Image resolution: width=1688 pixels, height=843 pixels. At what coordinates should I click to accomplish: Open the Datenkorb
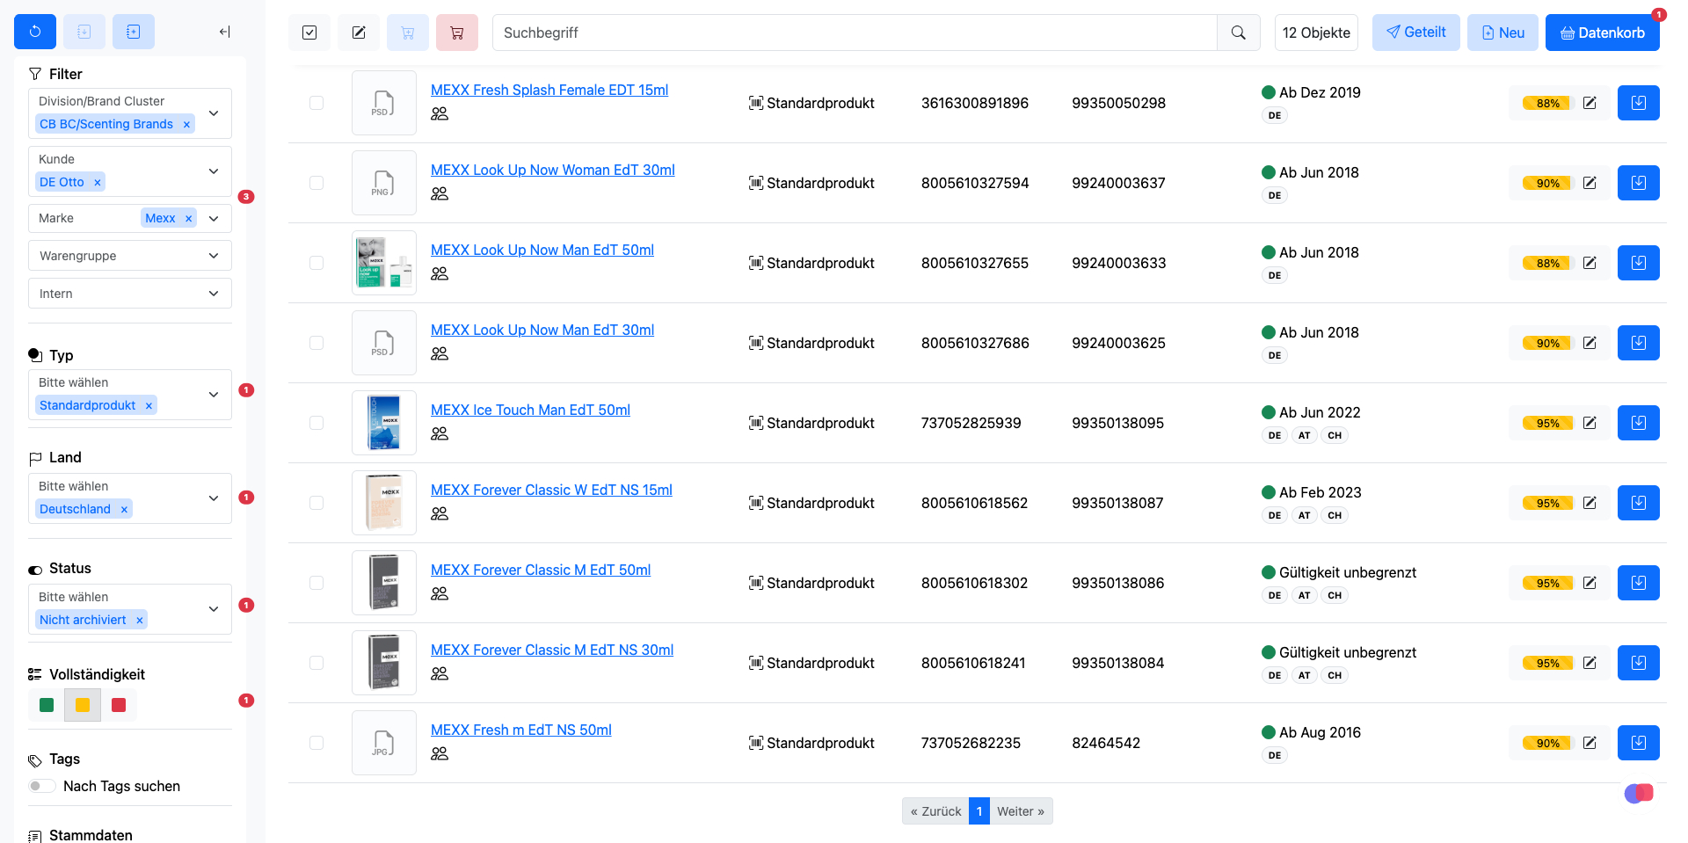click(x=1602, y=33)
